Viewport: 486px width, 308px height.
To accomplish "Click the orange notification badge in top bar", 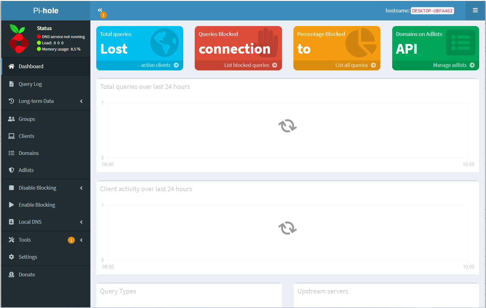I will [103, 15].
